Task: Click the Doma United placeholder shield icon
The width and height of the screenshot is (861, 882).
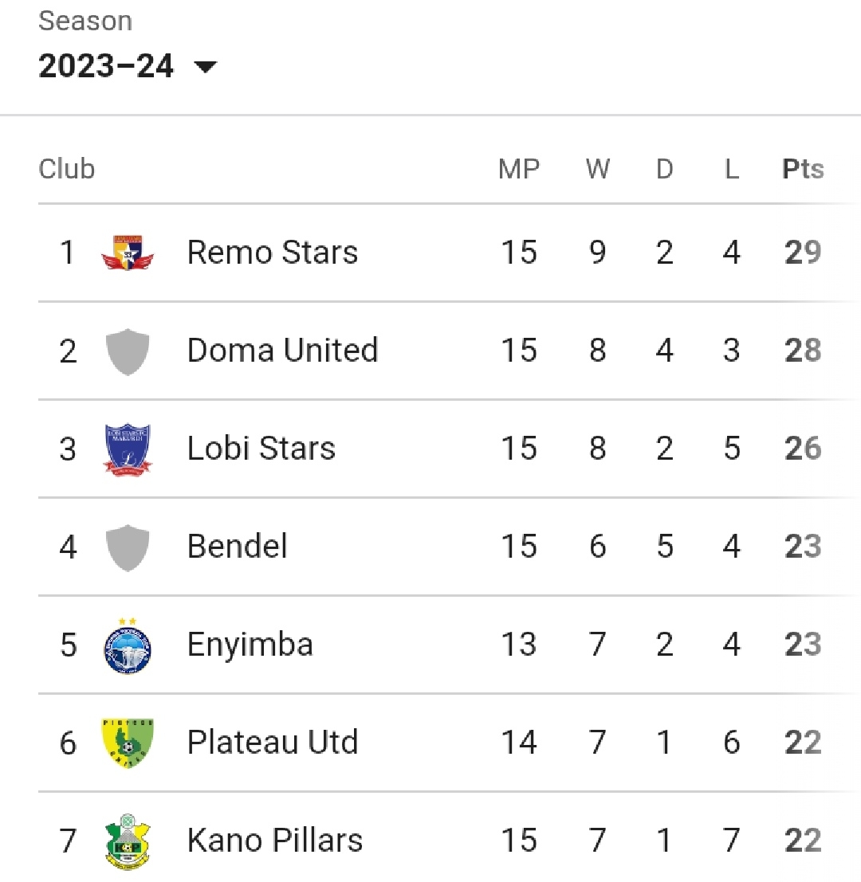Action: 128,351
